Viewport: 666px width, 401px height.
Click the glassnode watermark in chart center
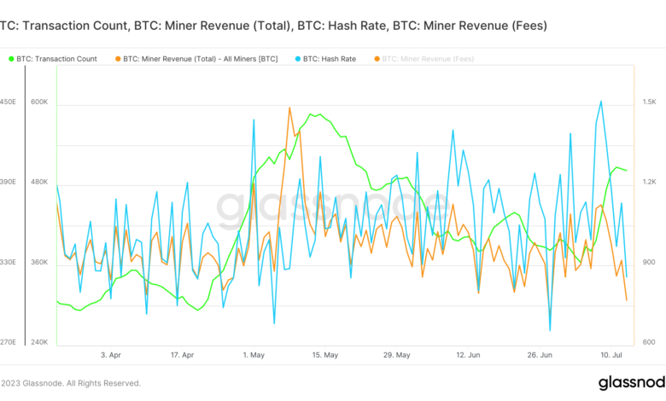331,207
